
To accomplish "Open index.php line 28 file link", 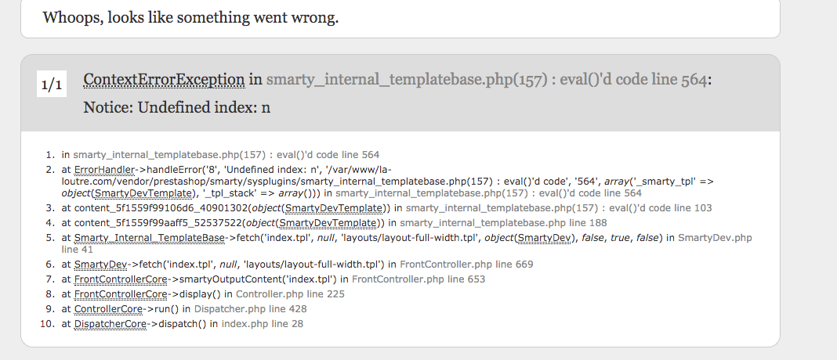I will point(262,324).
